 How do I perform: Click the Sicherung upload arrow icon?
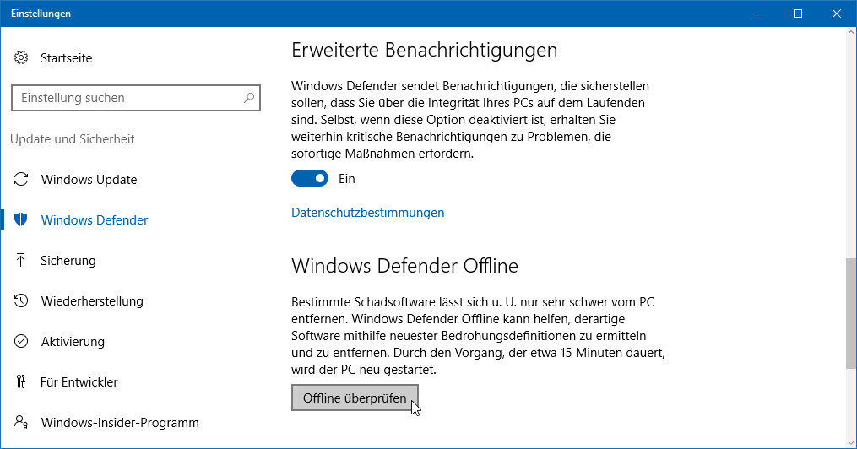pos(21,261)
